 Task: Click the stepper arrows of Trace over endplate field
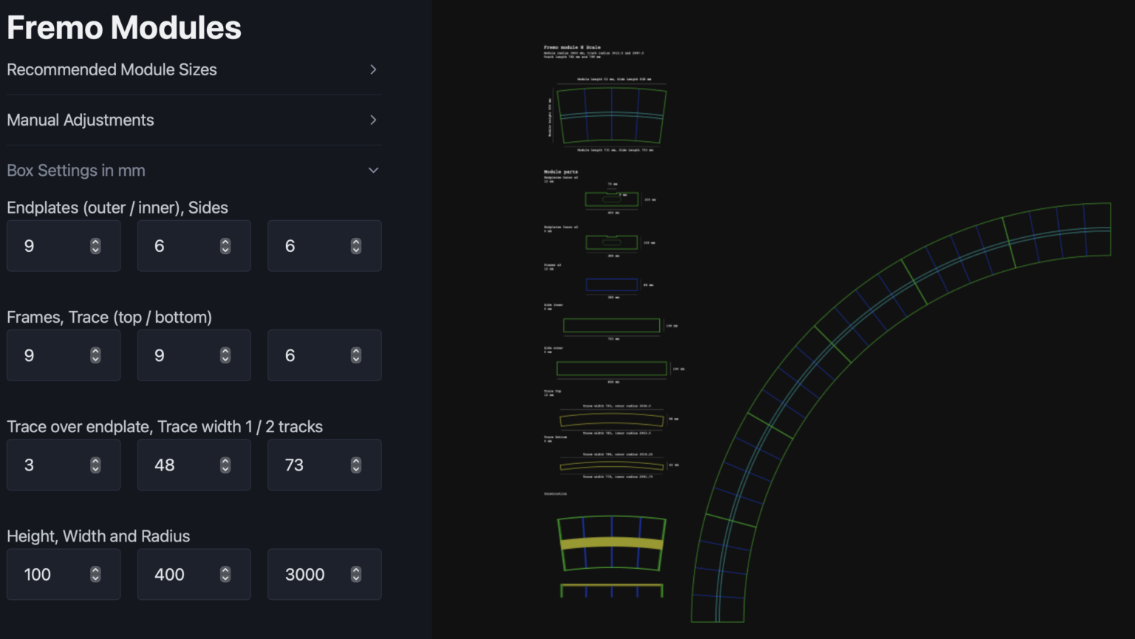(x=95, y=465)
